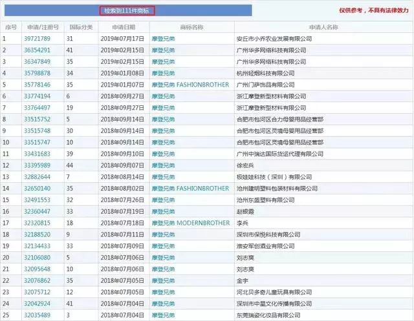Image resolution: width=414 pixels, height=321 pixels.
Task: Click the 申请人名称 column header
Action: 323,27
